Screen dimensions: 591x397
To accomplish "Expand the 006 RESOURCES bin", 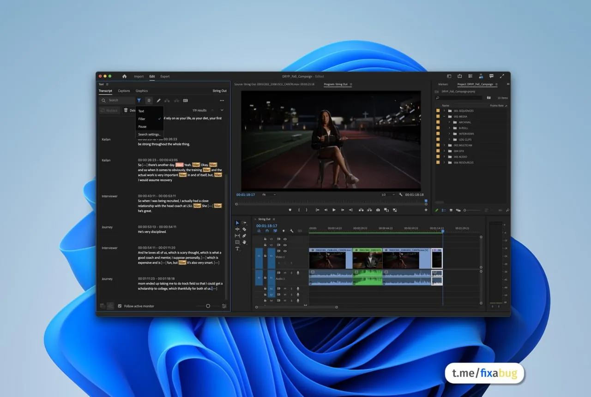I will click(444, 163).
